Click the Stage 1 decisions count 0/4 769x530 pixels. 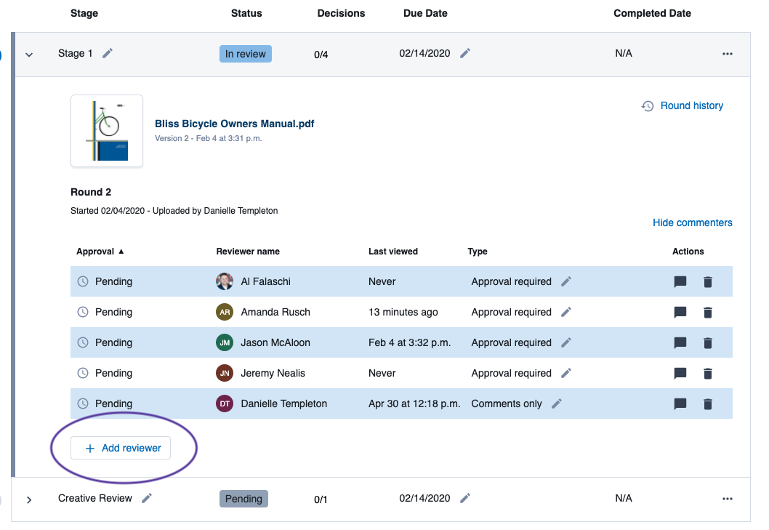pyautogui.click(x=321, y=55)
